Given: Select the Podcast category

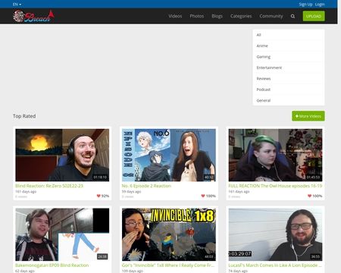Looking at the screenshot, I should tap(289, 89).
